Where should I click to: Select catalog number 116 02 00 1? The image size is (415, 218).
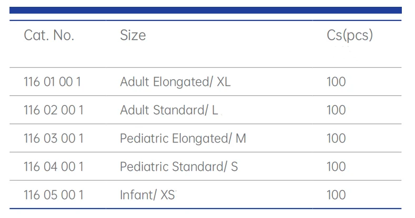tap(54, 110)
